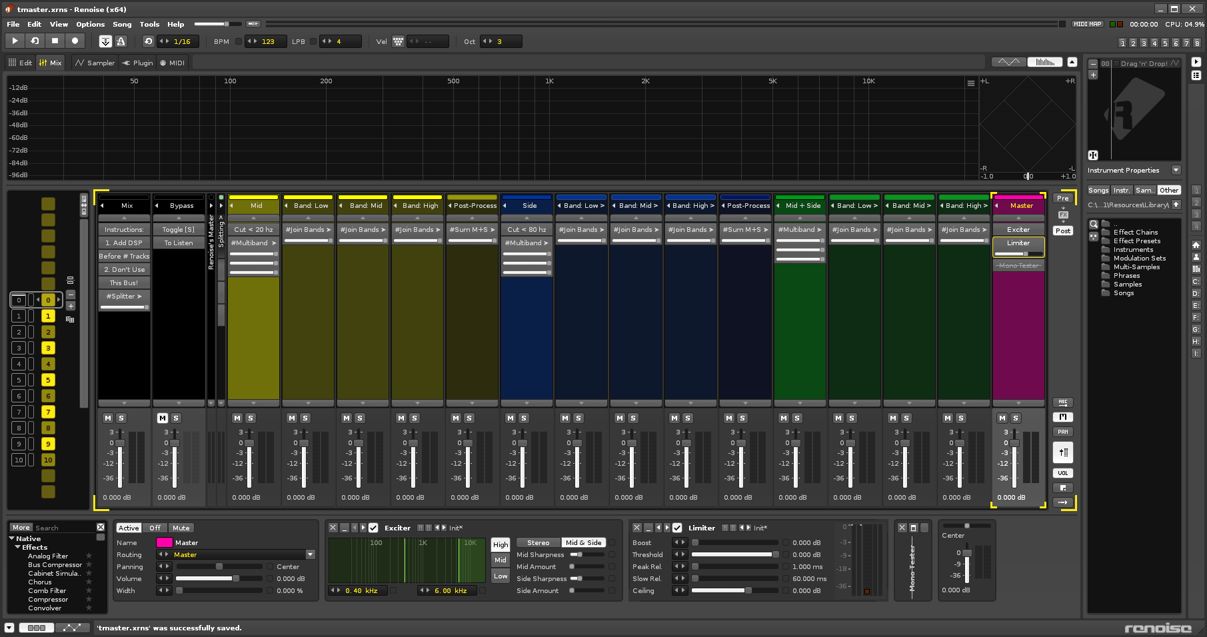1207x637 pixels.
Task: Select the Instr. browser tab
Action: point(1122,190)
